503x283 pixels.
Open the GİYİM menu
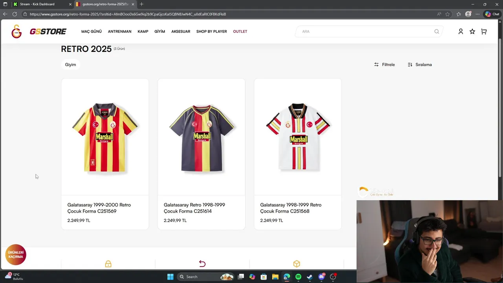tap(160, 31)
